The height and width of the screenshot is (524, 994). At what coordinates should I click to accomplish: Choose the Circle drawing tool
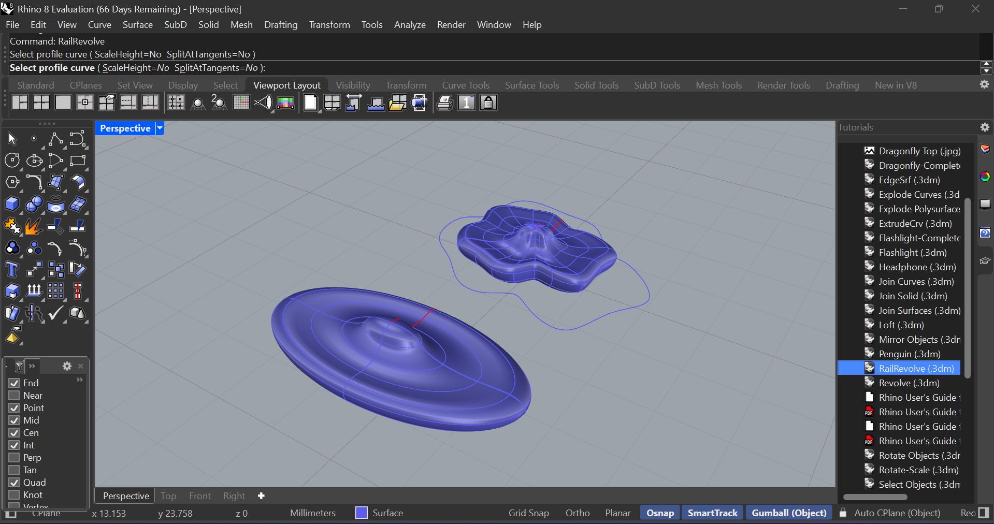pos(12,161)
